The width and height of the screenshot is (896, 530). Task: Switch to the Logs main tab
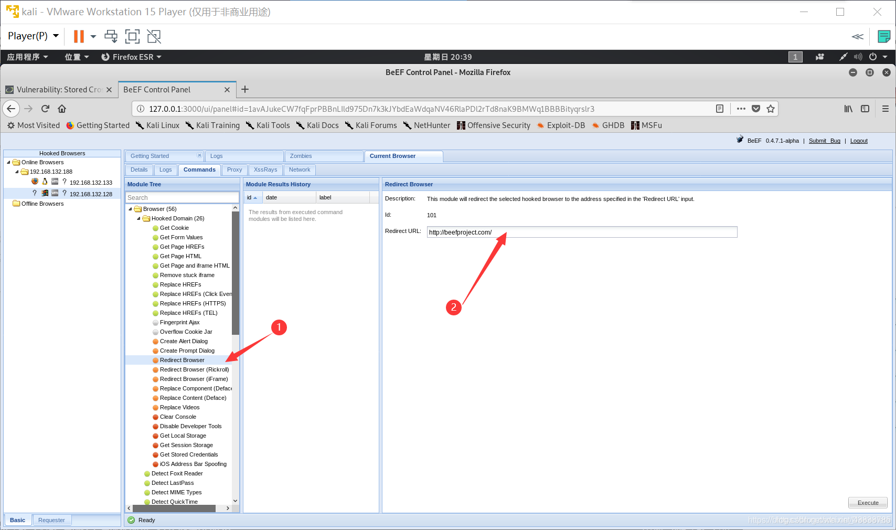coord(244,156)
